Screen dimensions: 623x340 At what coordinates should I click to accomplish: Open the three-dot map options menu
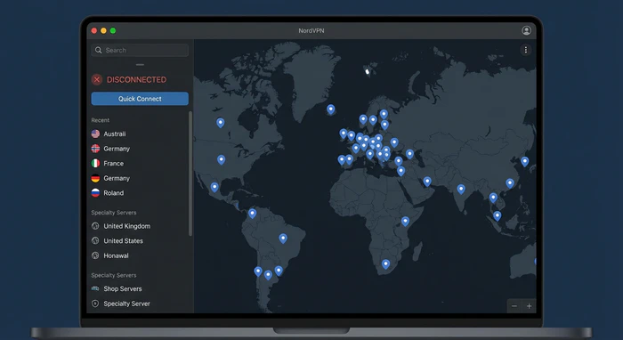coord(526,50)
